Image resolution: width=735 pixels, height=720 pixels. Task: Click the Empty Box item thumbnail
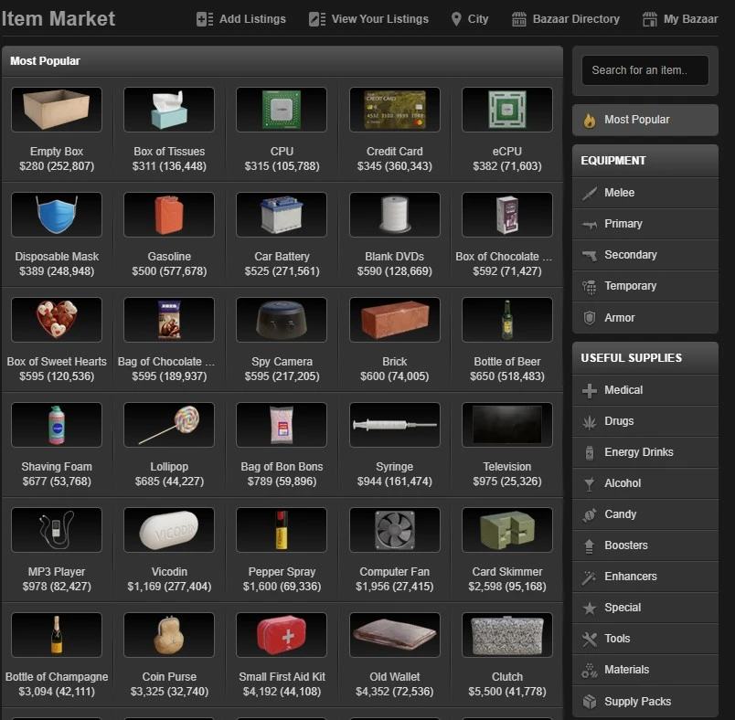(x=57, y=110)
